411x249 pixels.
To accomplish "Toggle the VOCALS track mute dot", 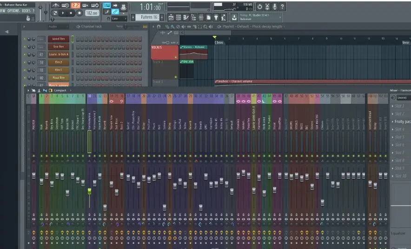I will tap(176, 57).
